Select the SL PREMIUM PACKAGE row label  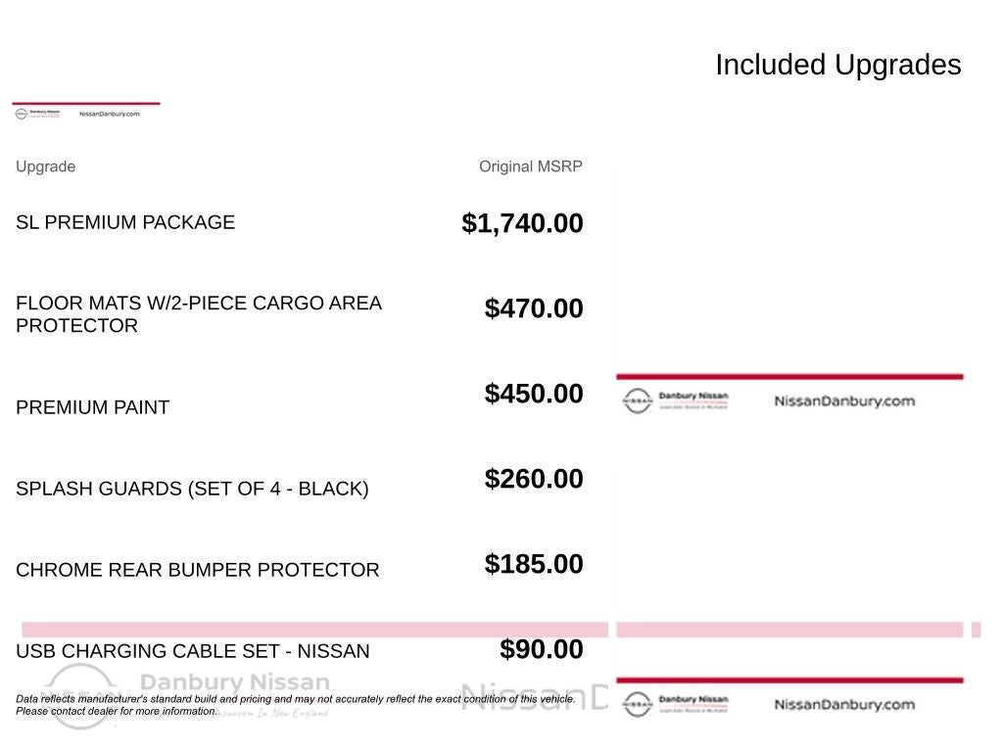[125, 222]
